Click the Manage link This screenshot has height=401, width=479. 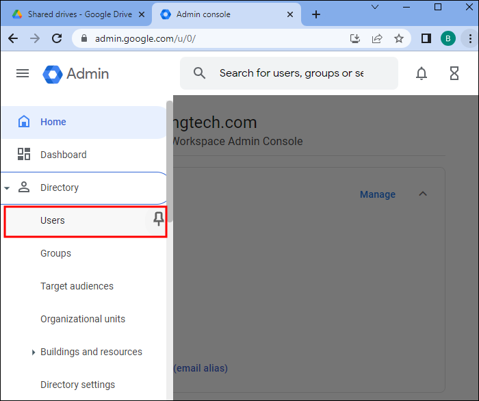378,194
